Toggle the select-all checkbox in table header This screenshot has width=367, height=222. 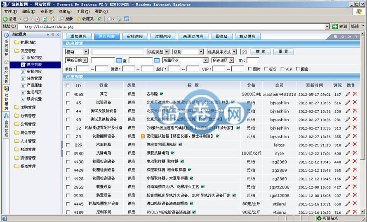[68, 86]
